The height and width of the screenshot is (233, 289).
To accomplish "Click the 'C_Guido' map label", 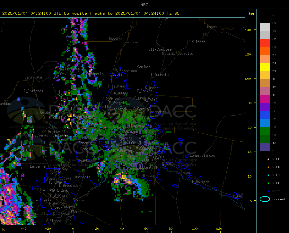I will pos(43,112).
